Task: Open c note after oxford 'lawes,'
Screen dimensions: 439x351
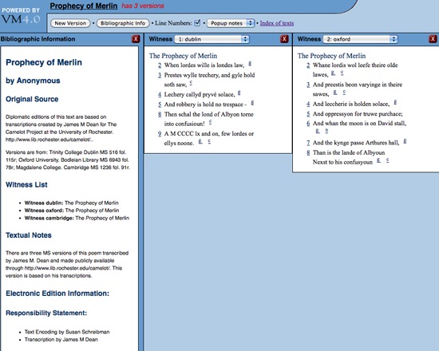Action: click(x=342, y=73)
